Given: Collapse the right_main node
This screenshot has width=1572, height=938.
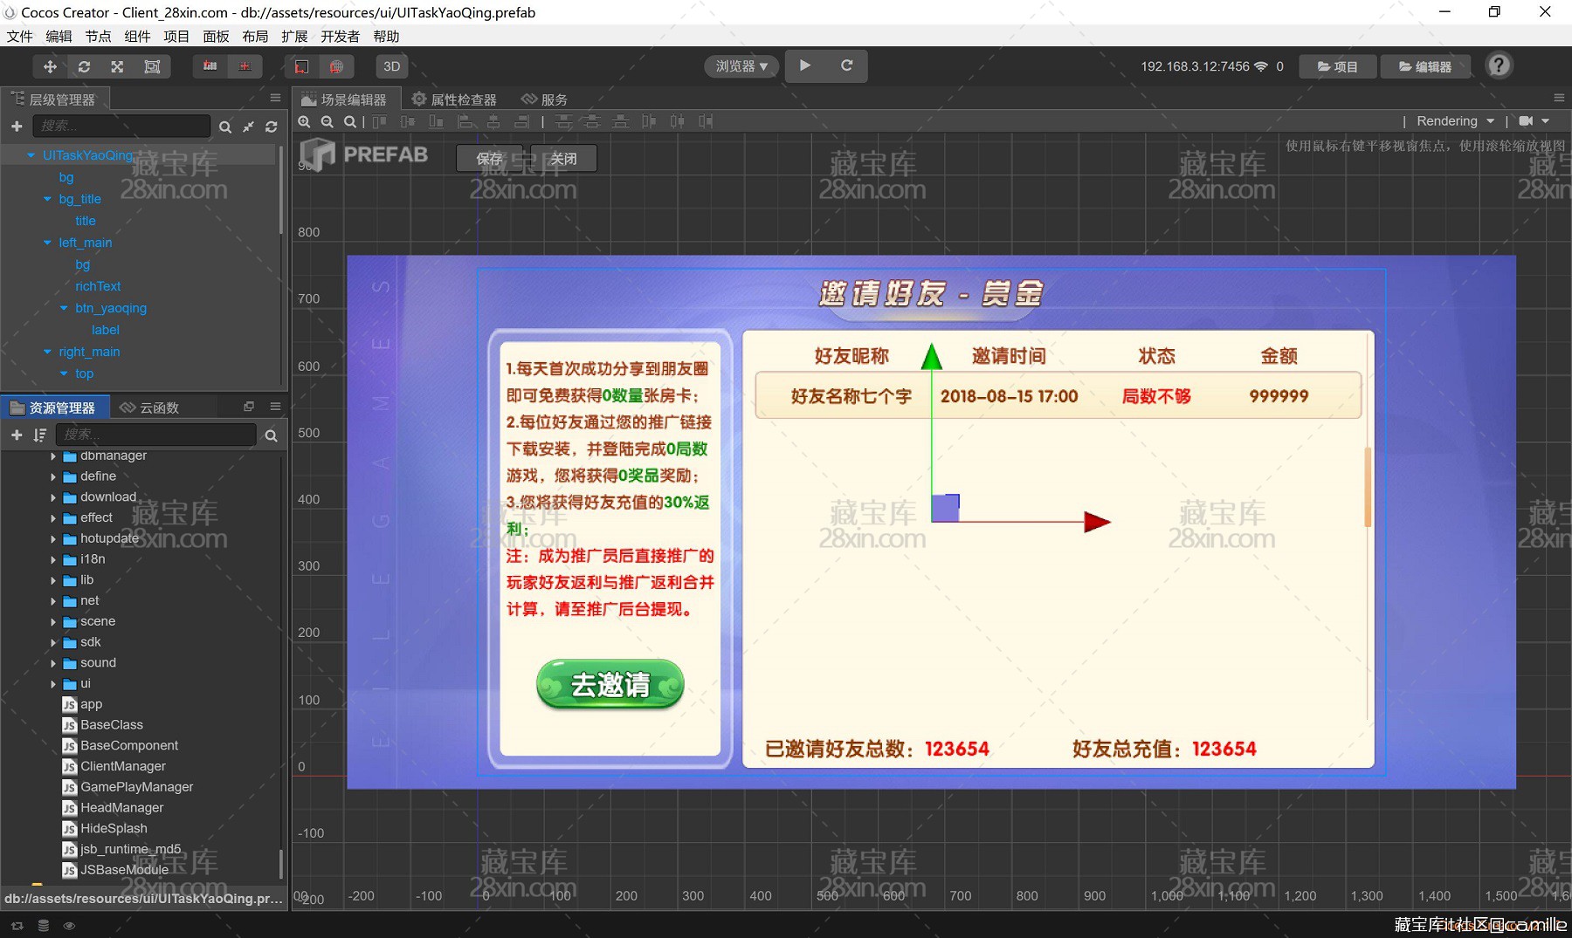Looking at the screenshot, I should point(47,352).
